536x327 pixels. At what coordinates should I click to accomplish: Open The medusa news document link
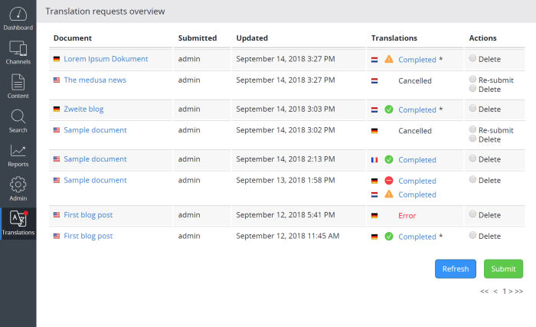95,80
